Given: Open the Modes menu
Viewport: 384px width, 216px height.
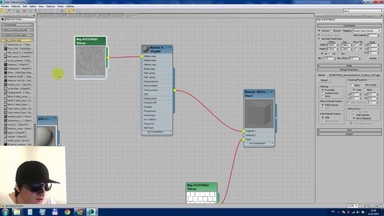Looking at the screenshot, I should tap(5, 7).
